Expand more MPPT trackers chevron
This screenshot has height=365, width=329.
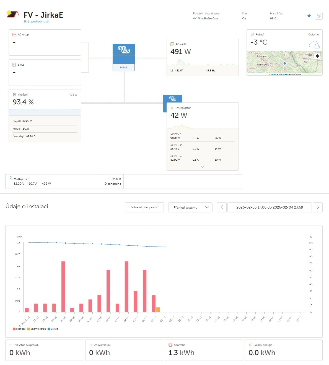[x=203, y=167]
